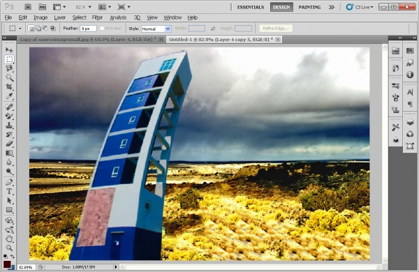Choose New selection mode button

(31, 29)
